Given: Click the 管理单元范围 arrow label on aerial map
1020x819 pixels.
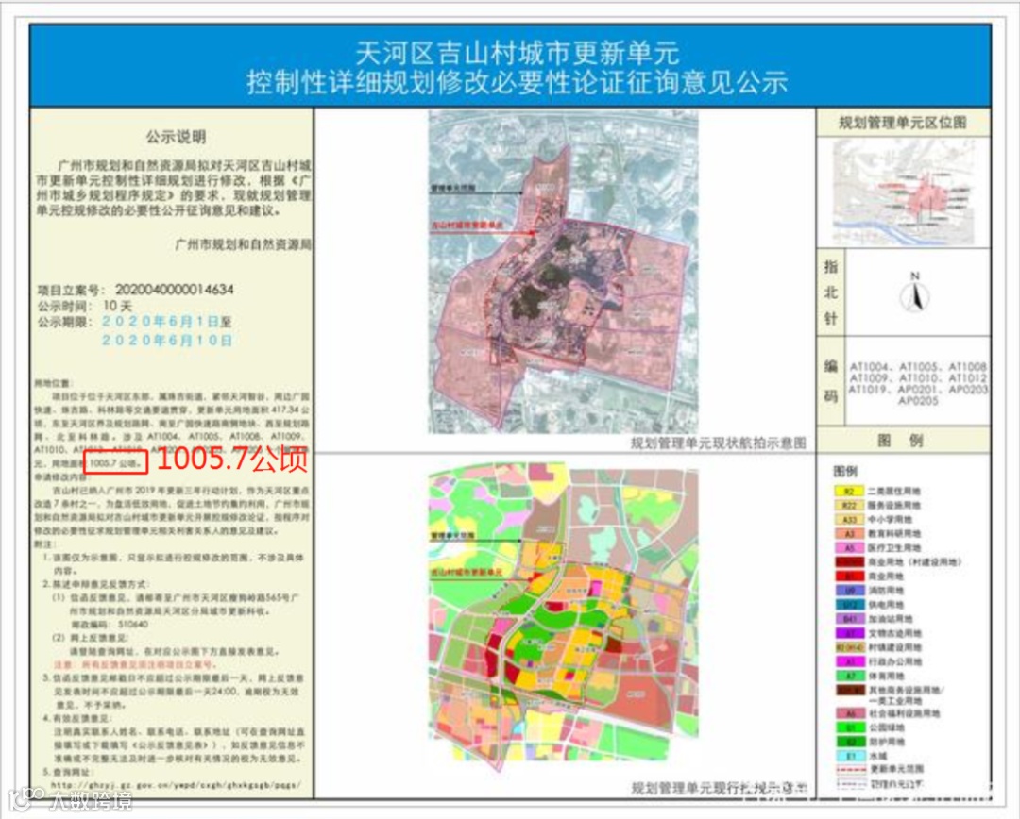Looking at the screenshot, I should (452, 188).
